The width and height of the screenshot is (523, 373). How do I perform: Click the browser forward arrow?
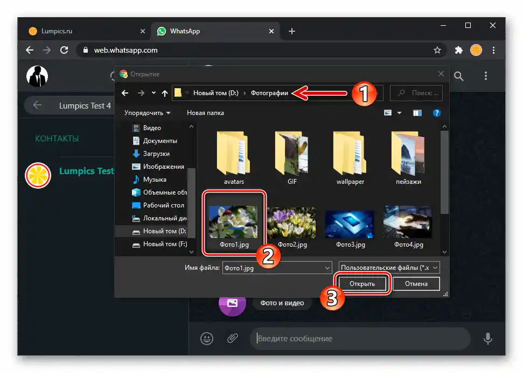(x=47, y=50)
